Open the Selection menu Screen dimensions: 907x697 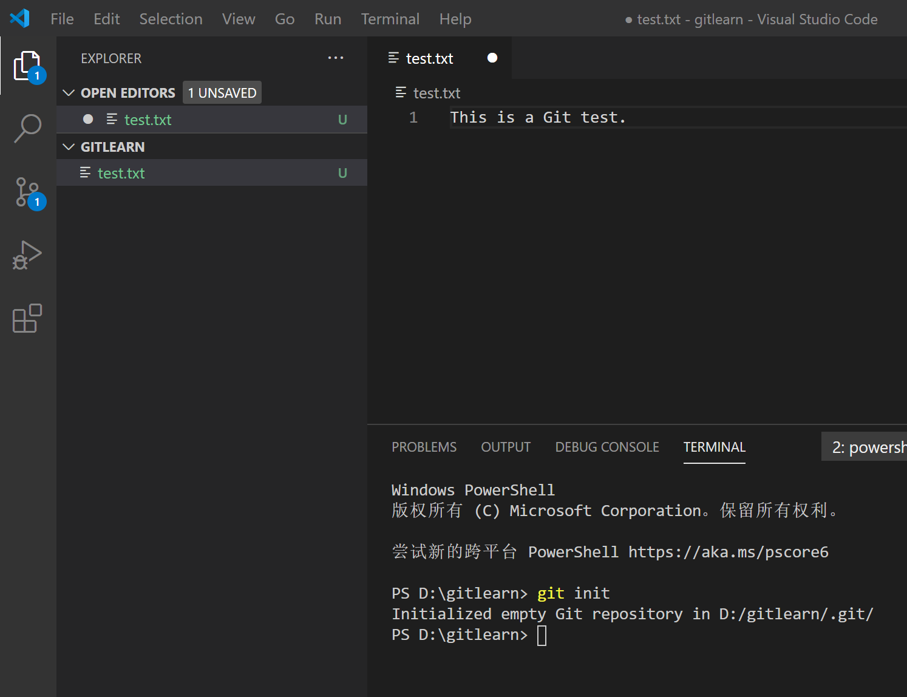(x=171, y=19)
